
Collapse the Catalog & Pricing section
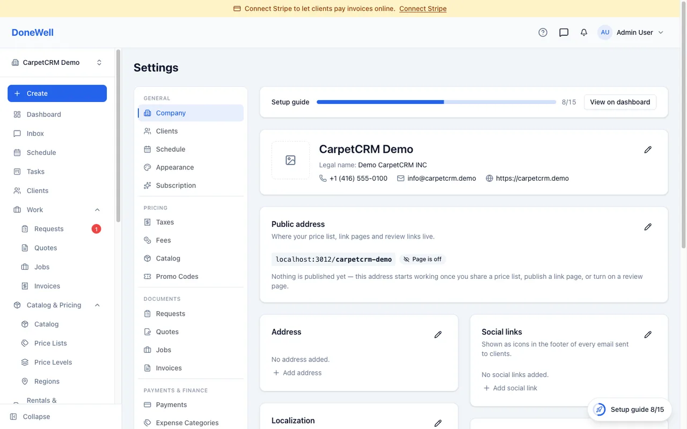(97, 305)
